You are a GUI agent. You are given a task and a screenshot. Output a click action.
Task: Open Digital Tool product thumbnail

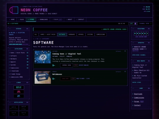coord(43,57)
